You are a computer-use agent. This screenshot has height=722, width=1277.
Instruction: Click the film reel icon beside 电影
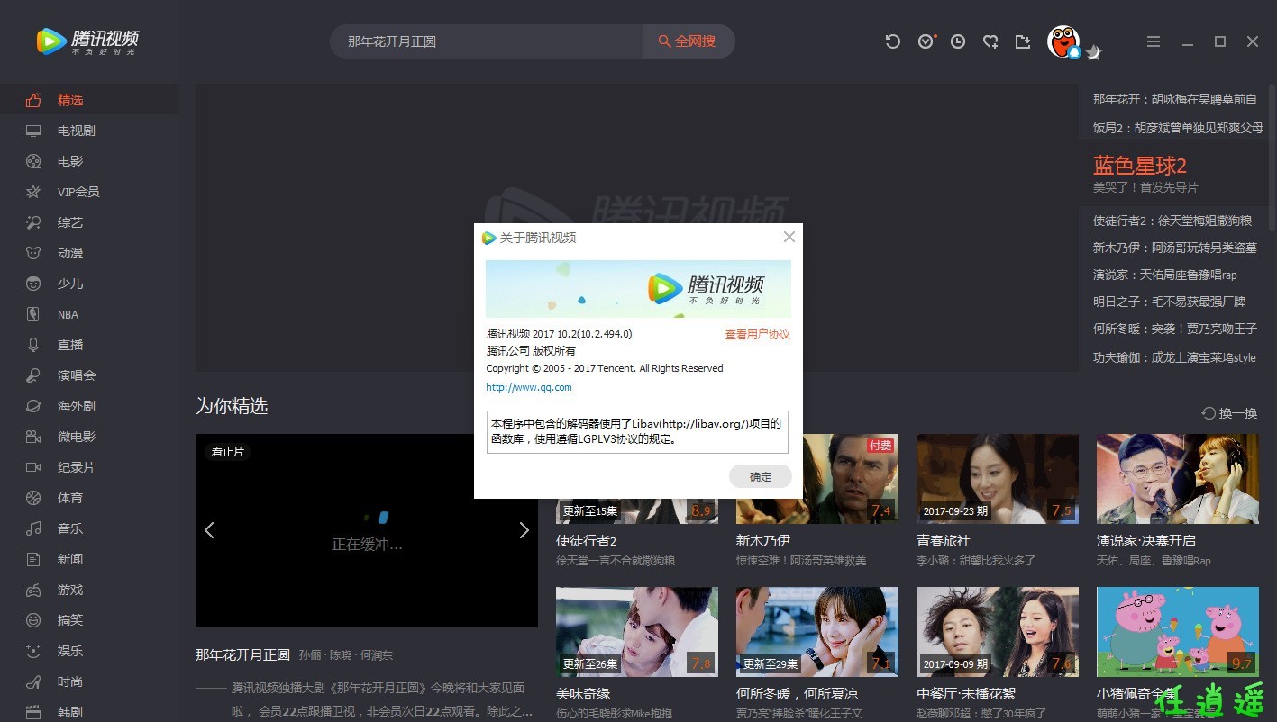click(33, 161)
